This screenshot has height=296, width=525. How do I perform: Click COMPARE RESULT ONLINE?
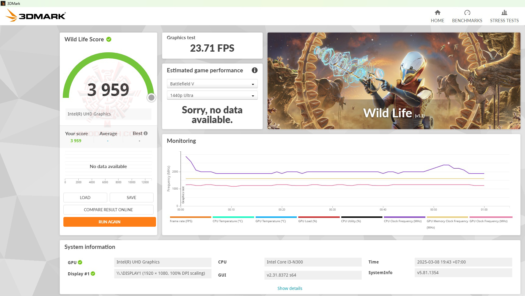tap(108, 210)
